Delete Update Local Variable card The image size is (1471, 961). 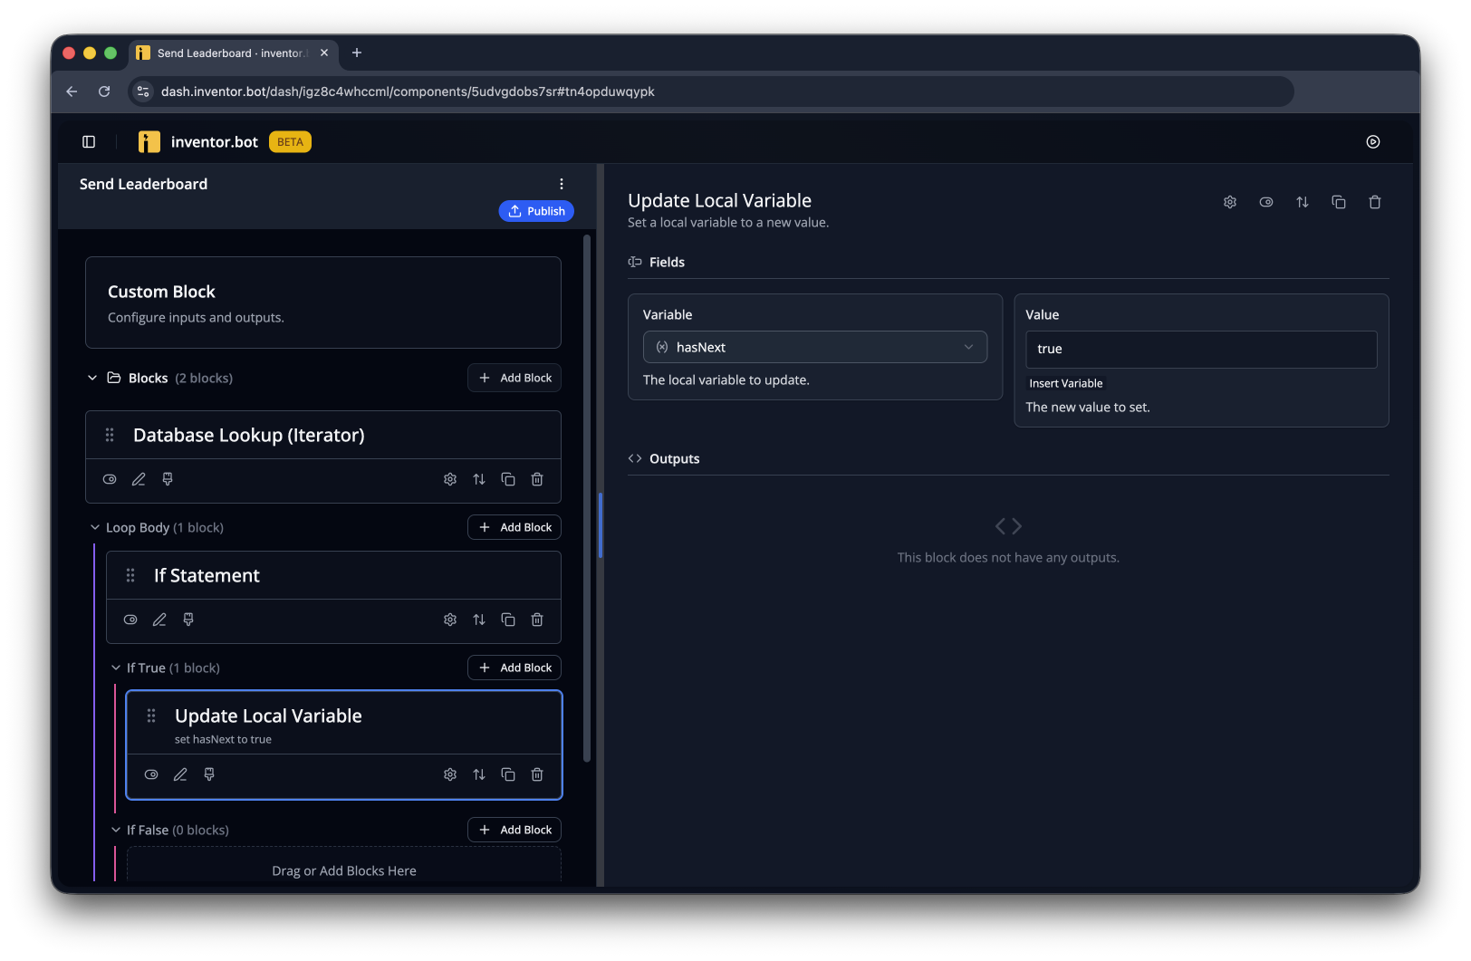pyautogui.click(x=537, y=774)
